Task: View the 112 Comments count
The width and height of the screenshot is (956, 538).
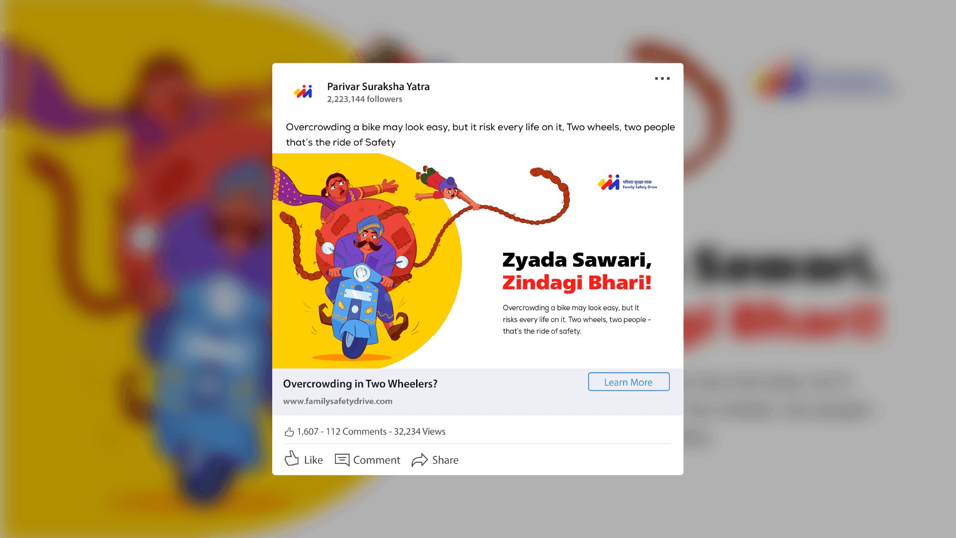Action: pos(356,431)
